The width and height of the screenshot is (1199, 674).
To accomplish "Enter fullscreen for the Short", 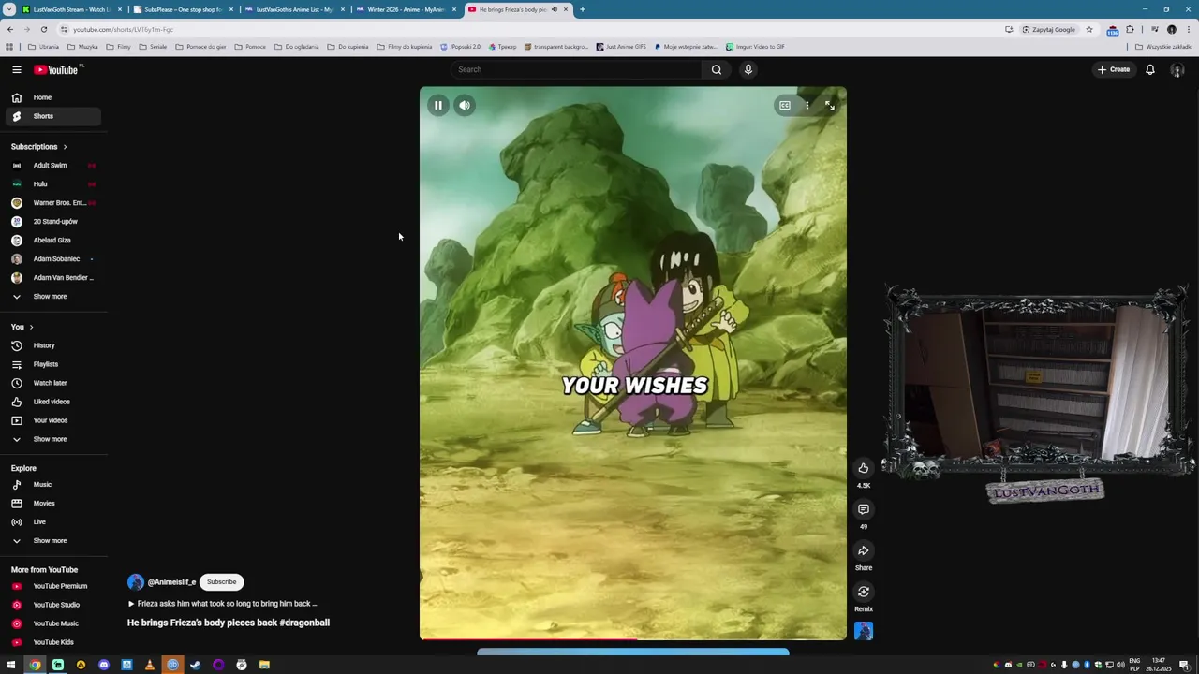I will pos(830,106).
